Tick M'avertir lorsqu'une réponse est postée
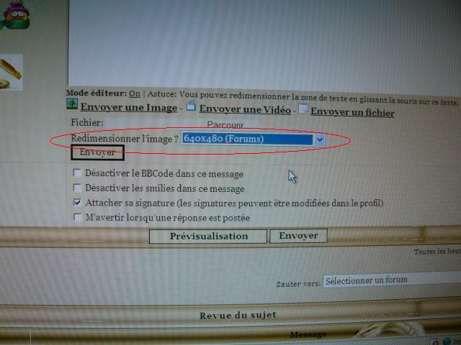This screenshot has width=461, height=345. tap(77, 218)
